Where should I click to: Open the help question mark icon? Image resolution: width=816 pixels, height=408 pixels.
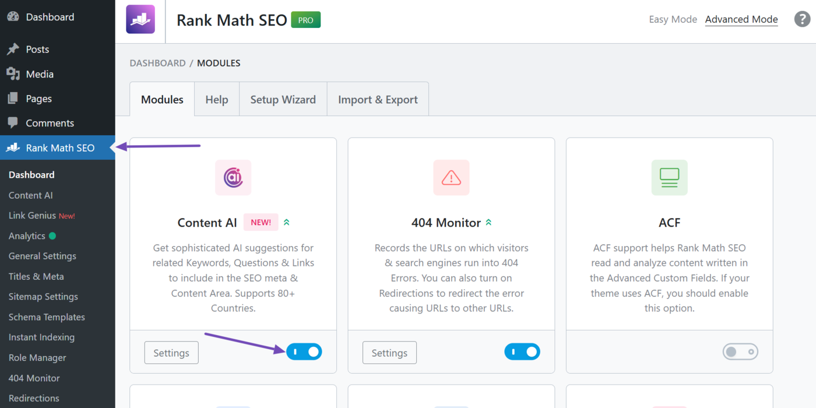coord(803,19)
